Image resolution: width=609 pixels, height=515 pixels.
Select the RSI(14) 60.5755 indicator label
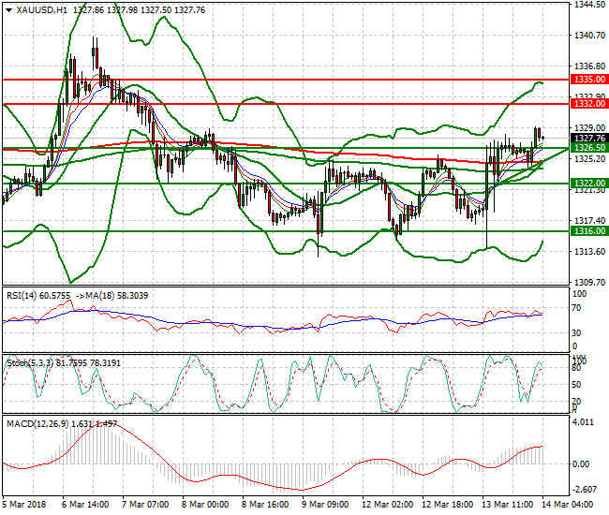[x=38, y=296]
